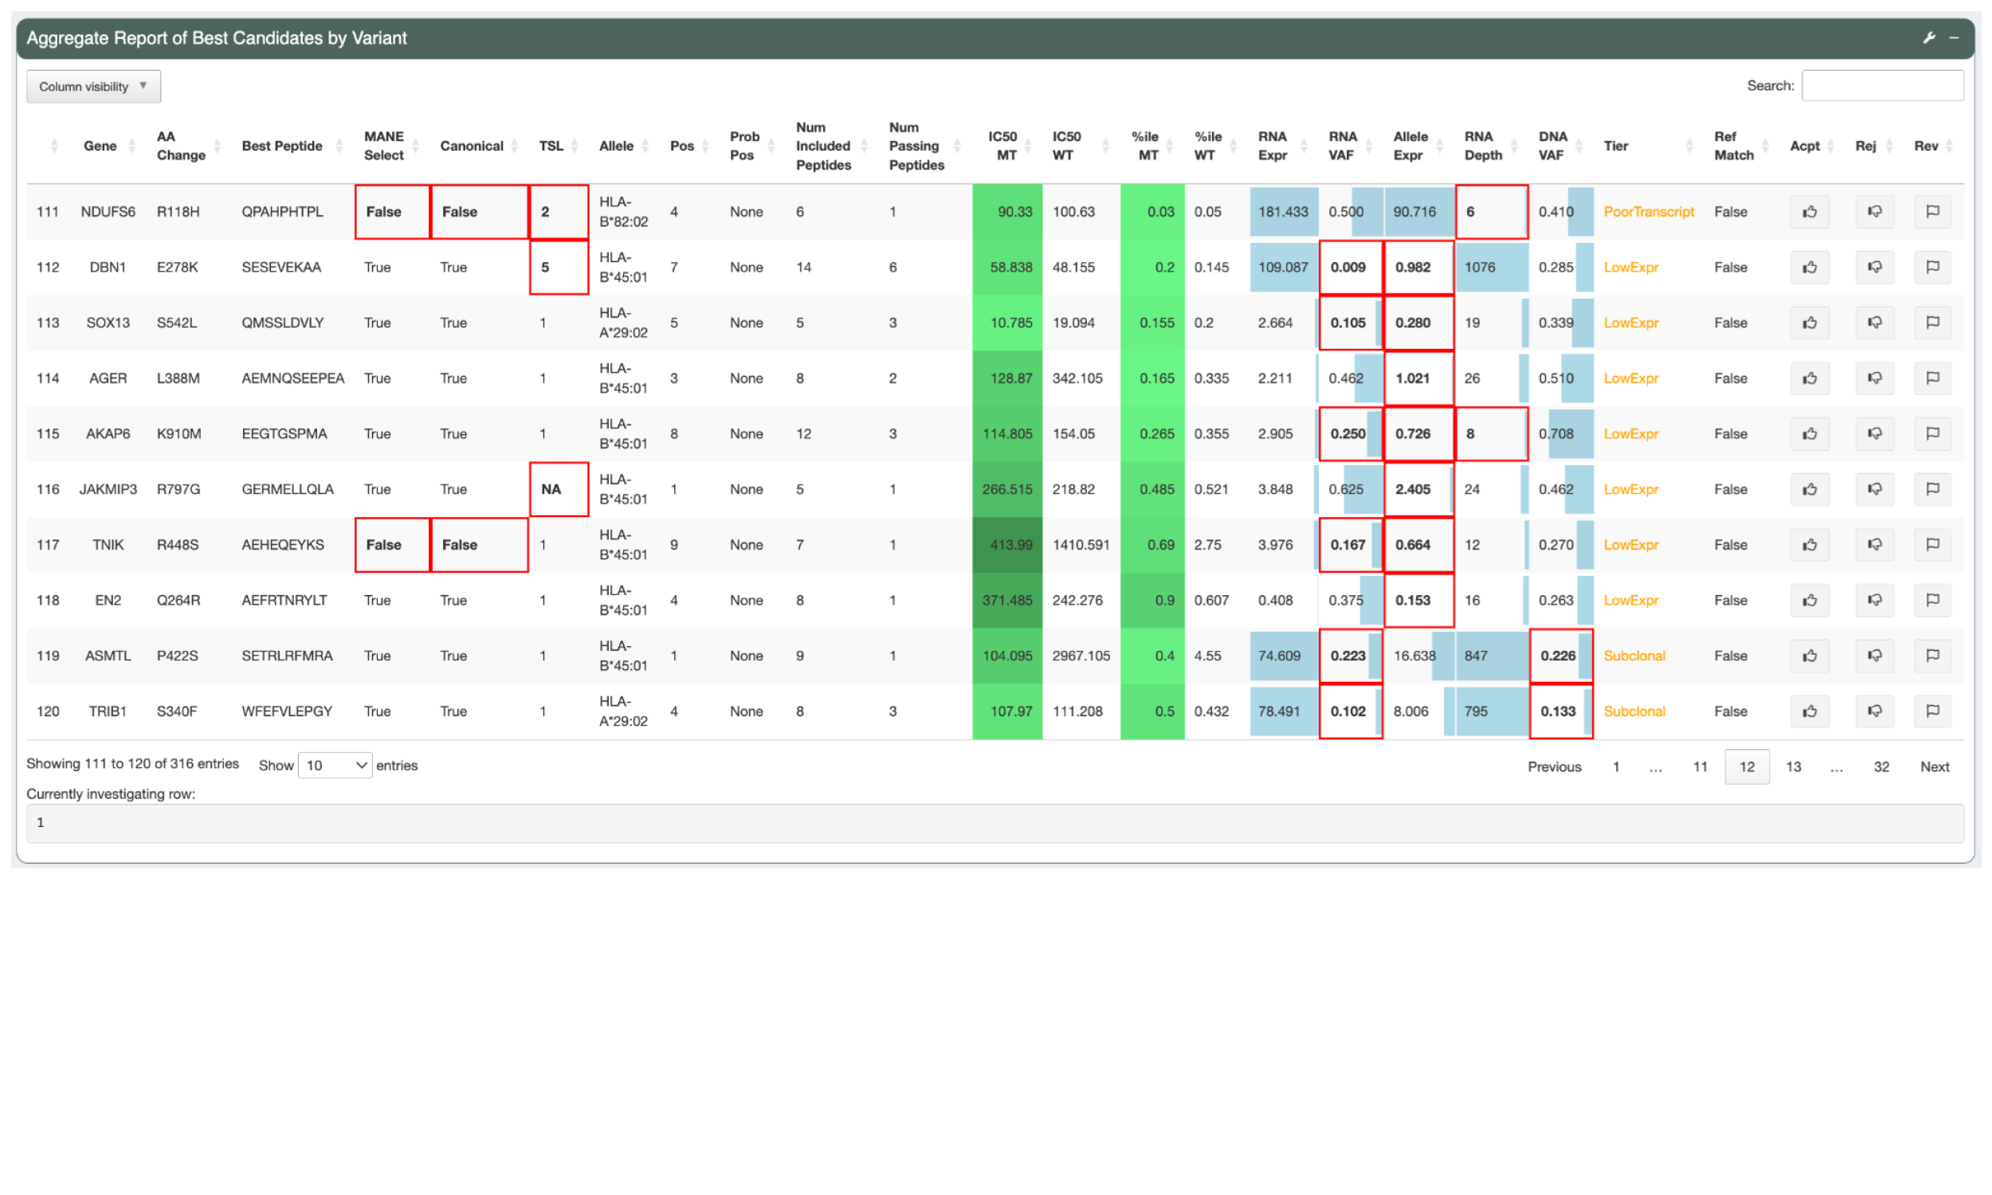Toggle accept thumbs-up on the AGER row
The height and width of the screenshot is (1195, 1992).
(x=1809, y=378)
